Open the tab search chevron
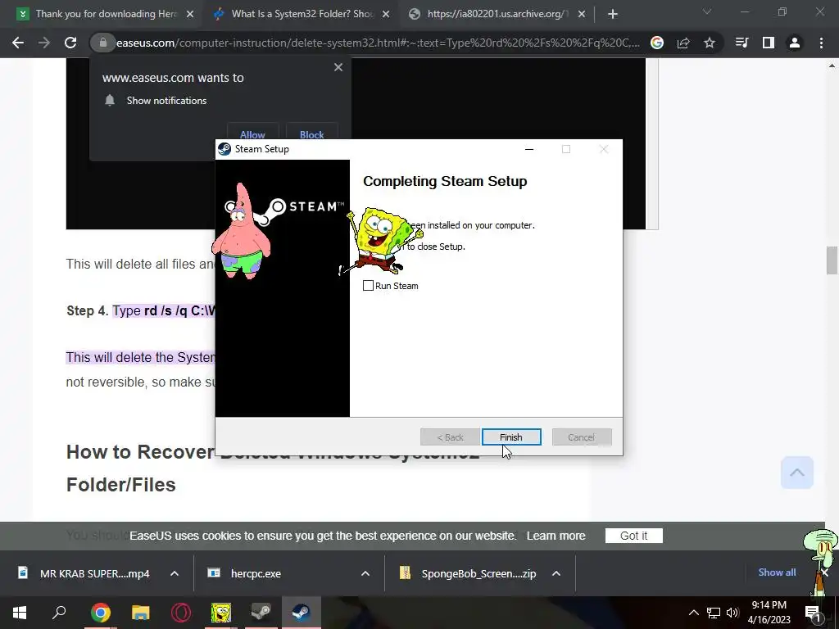 coord(707,11)
